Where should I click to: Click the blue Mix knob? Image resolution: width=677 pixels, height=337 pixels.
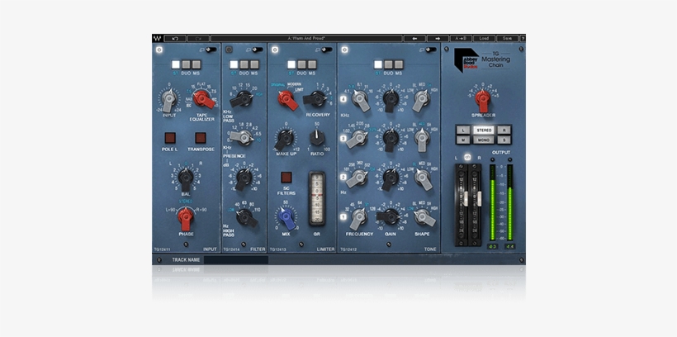tap(286, 216)
